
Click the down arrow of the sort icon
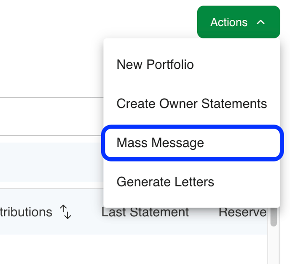(x=68, y=214)
